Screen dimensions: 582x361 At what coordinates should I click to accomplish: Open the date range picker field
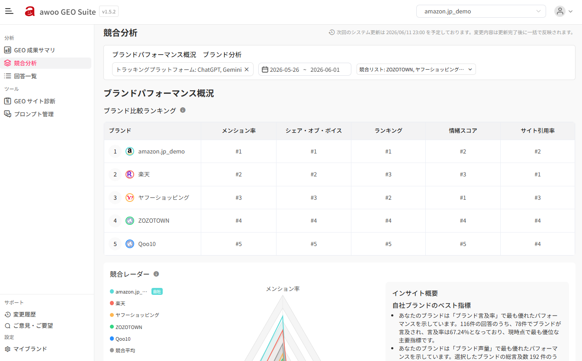305,69
